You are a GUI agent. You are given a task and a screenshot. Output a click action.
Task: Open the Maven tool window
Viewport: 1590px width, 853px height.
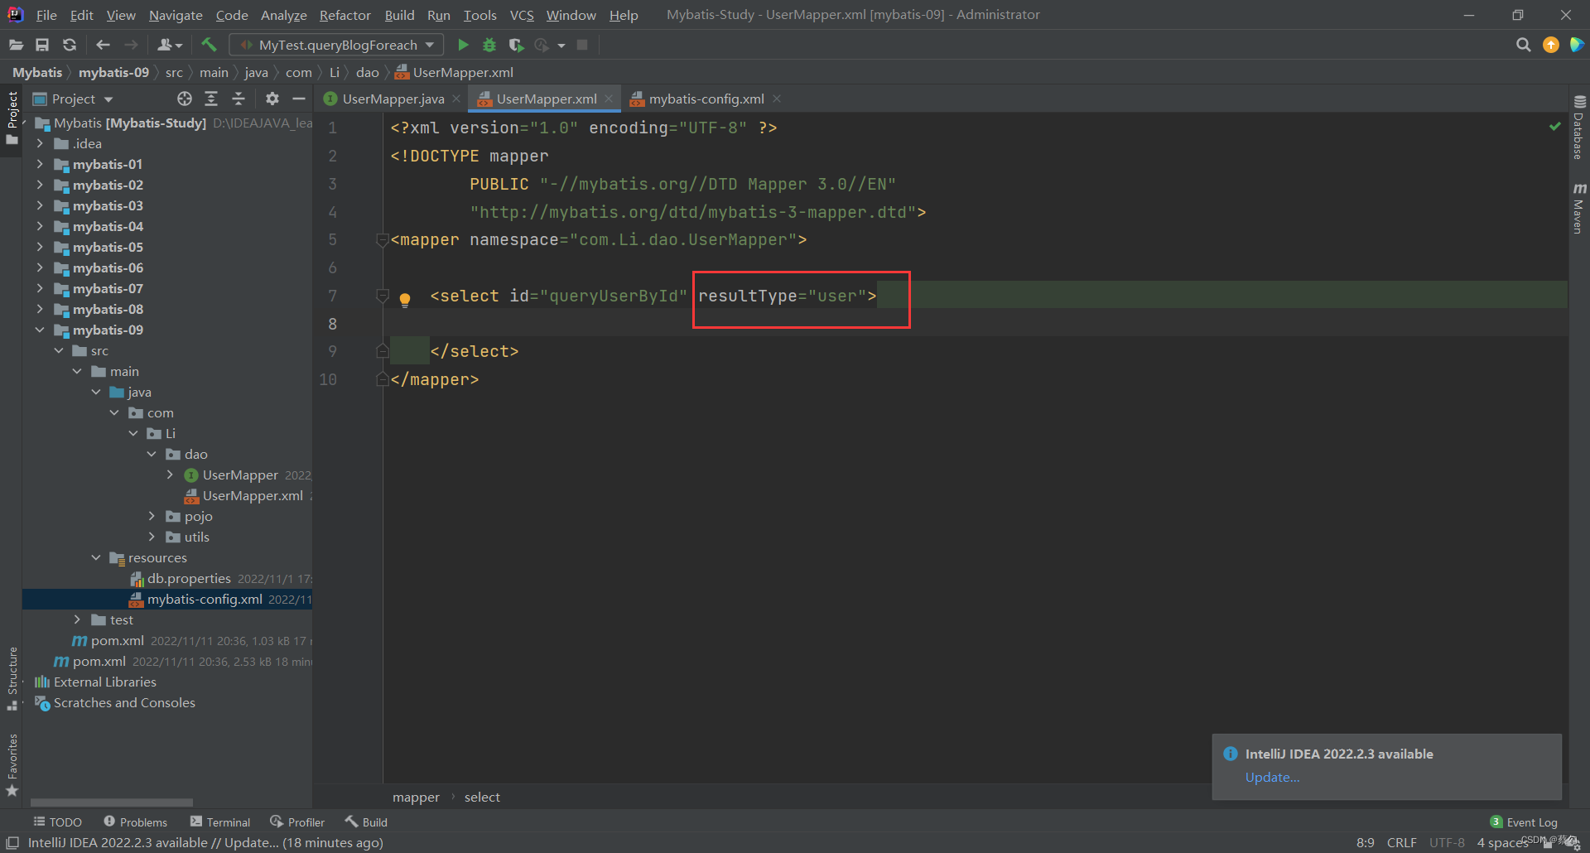pyautogui.click(x=1579, y=208)
